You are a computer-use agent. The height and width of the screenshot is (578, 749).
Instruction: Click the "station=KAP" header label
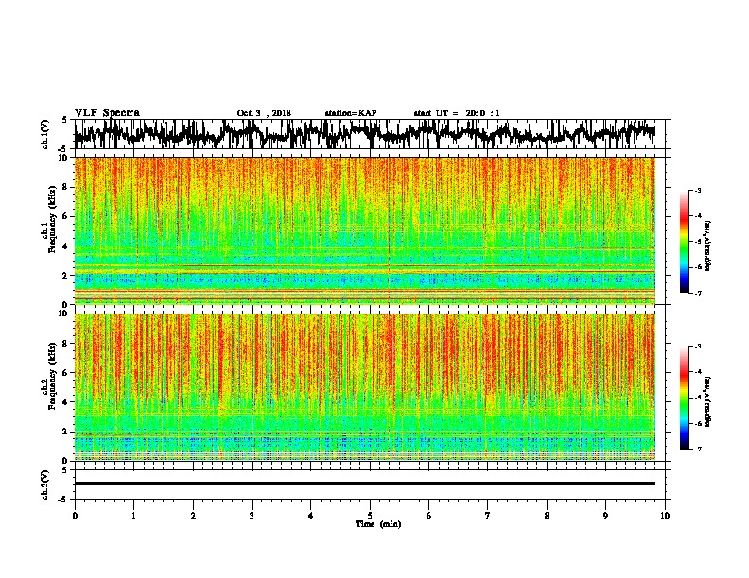click(x=351, y=113)
